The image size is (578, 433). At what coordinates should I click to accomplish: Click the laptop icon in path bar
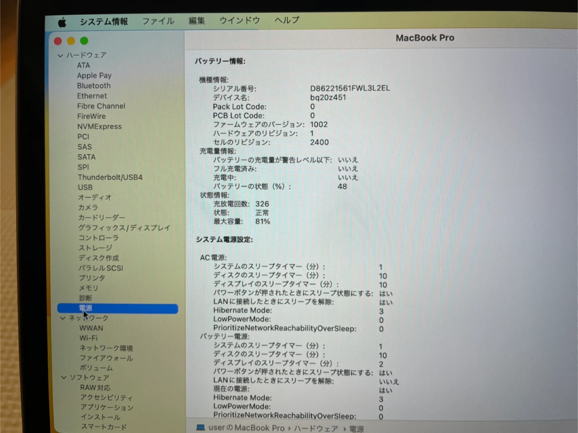point(200,427)
